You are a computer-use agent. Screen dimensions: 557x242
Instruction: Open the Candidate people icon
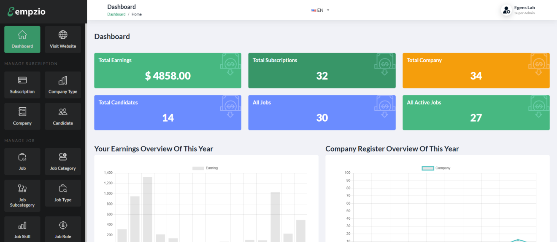tap(63, 112)
